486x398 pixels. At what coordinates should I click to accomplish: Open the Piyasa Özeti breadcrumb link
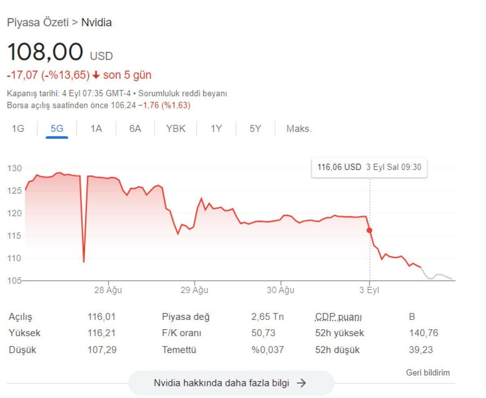click(x=37, y=23)
